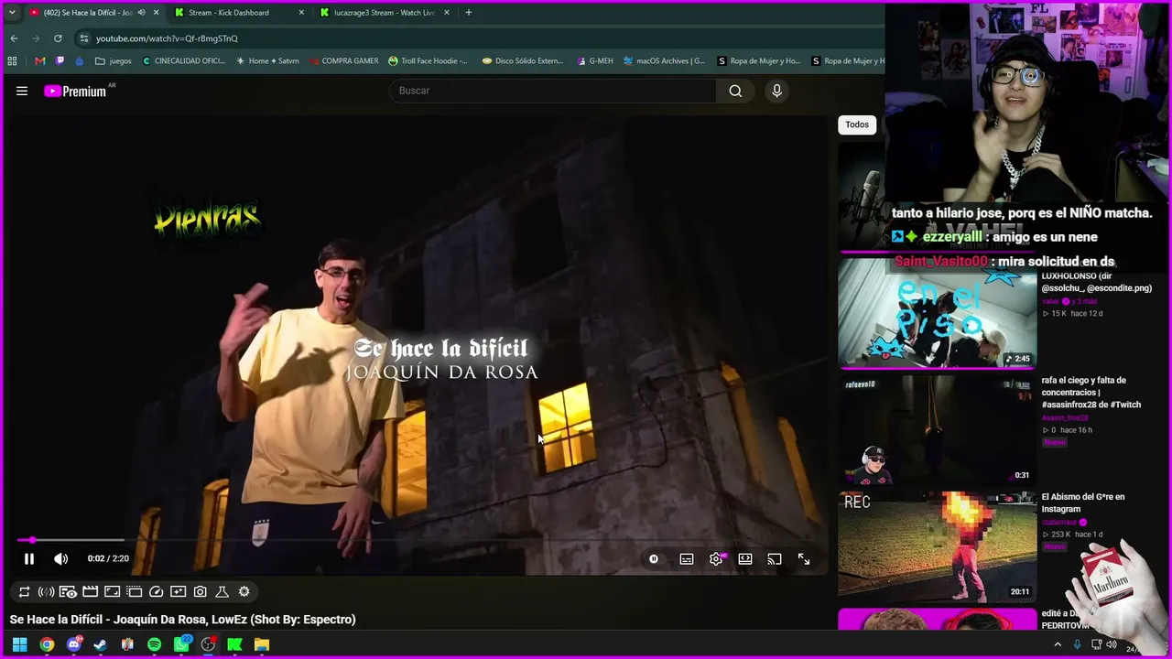The height and width of the screenshot is (659, 1172).
Task: Mute the playing tab via its speaker icon
Action: point(141,13)
